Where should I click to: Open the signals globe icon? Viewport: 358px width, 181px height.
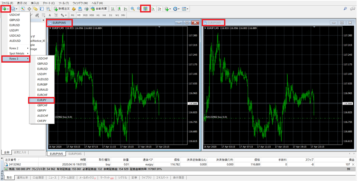click(86, 9)
